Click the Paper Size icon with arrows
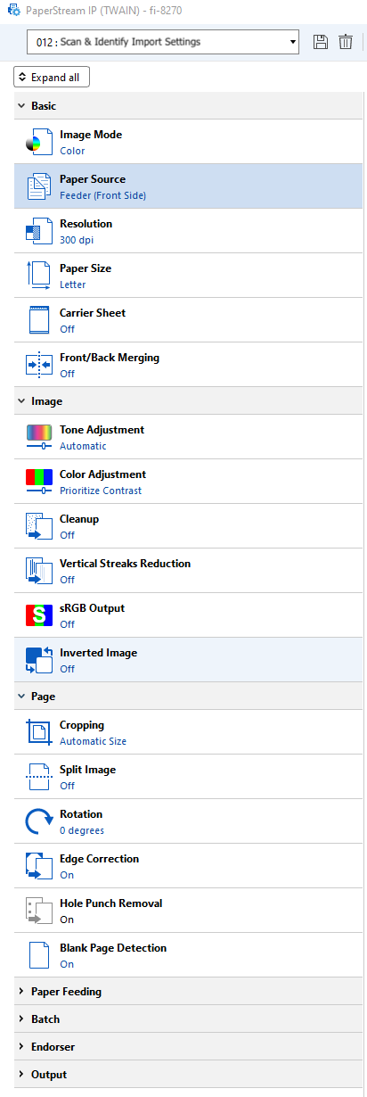367x1097 pixels. pyautogui.click(x=38, y=276)
